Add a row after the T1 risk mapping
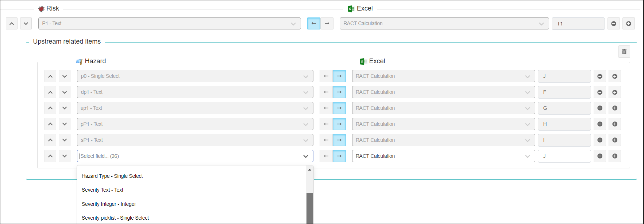The height and width of the screenshot is (224, 644). (x=628, y=24)
